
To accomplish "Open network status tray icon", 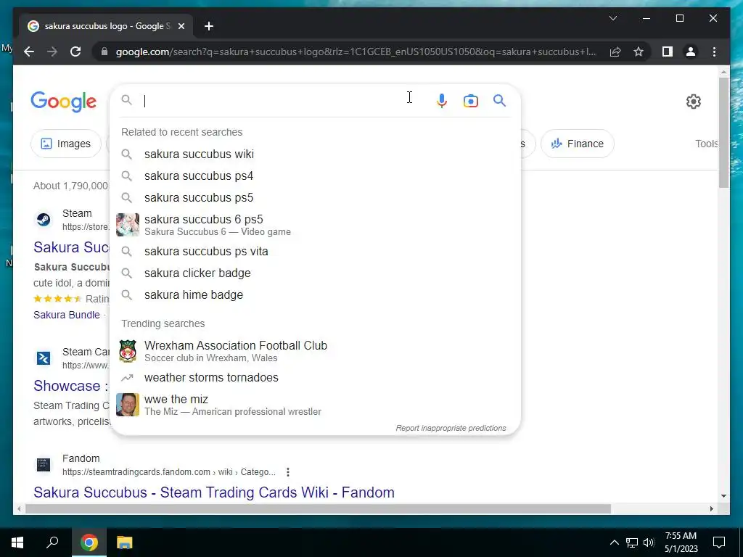I will point(632,542).
